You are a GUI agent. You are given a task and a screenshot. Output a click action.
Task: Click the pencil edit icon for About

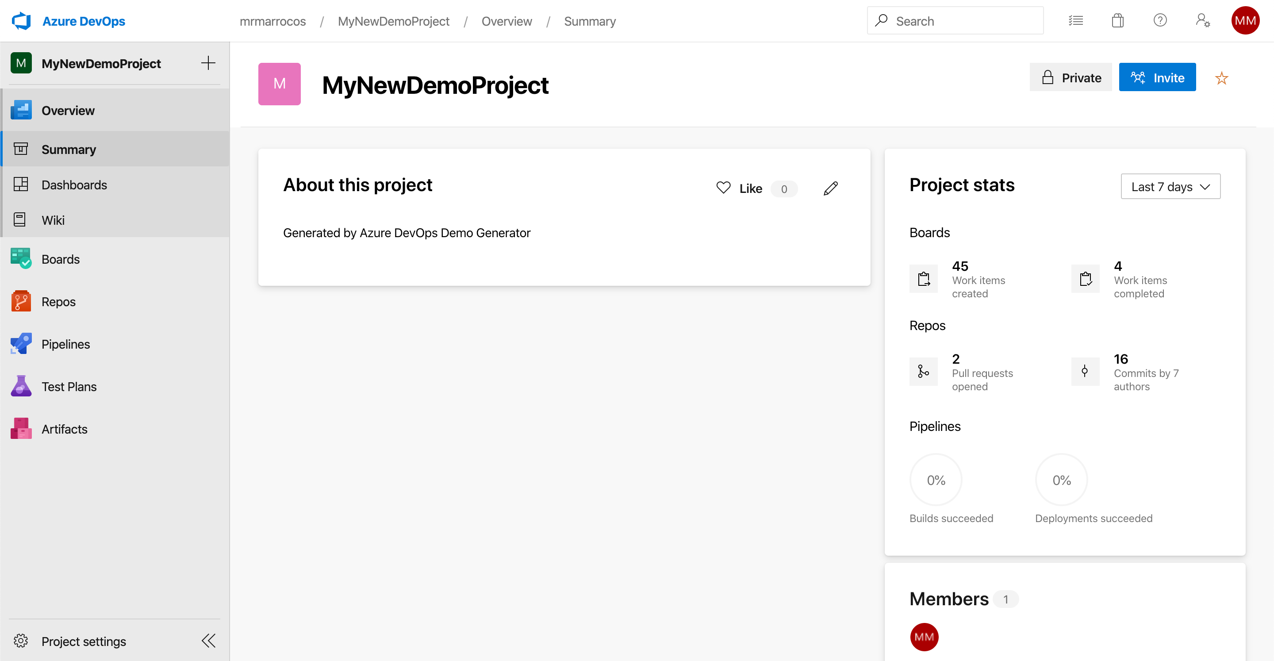pyautogui.click(x=830, y=188)
